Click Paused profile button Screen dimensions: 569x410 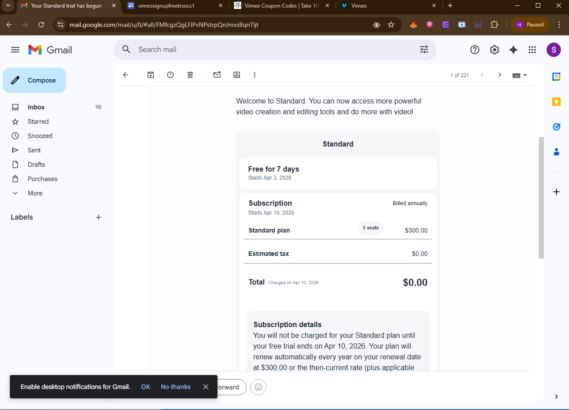tap(530, 25)
